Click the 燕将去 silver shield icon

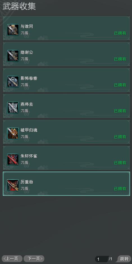(x=13, y=108)
